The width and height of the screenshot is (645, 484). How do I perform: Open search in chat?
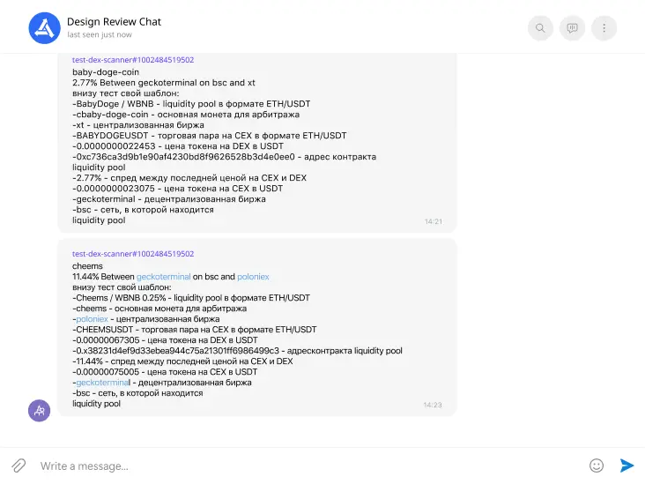[540, 28]
